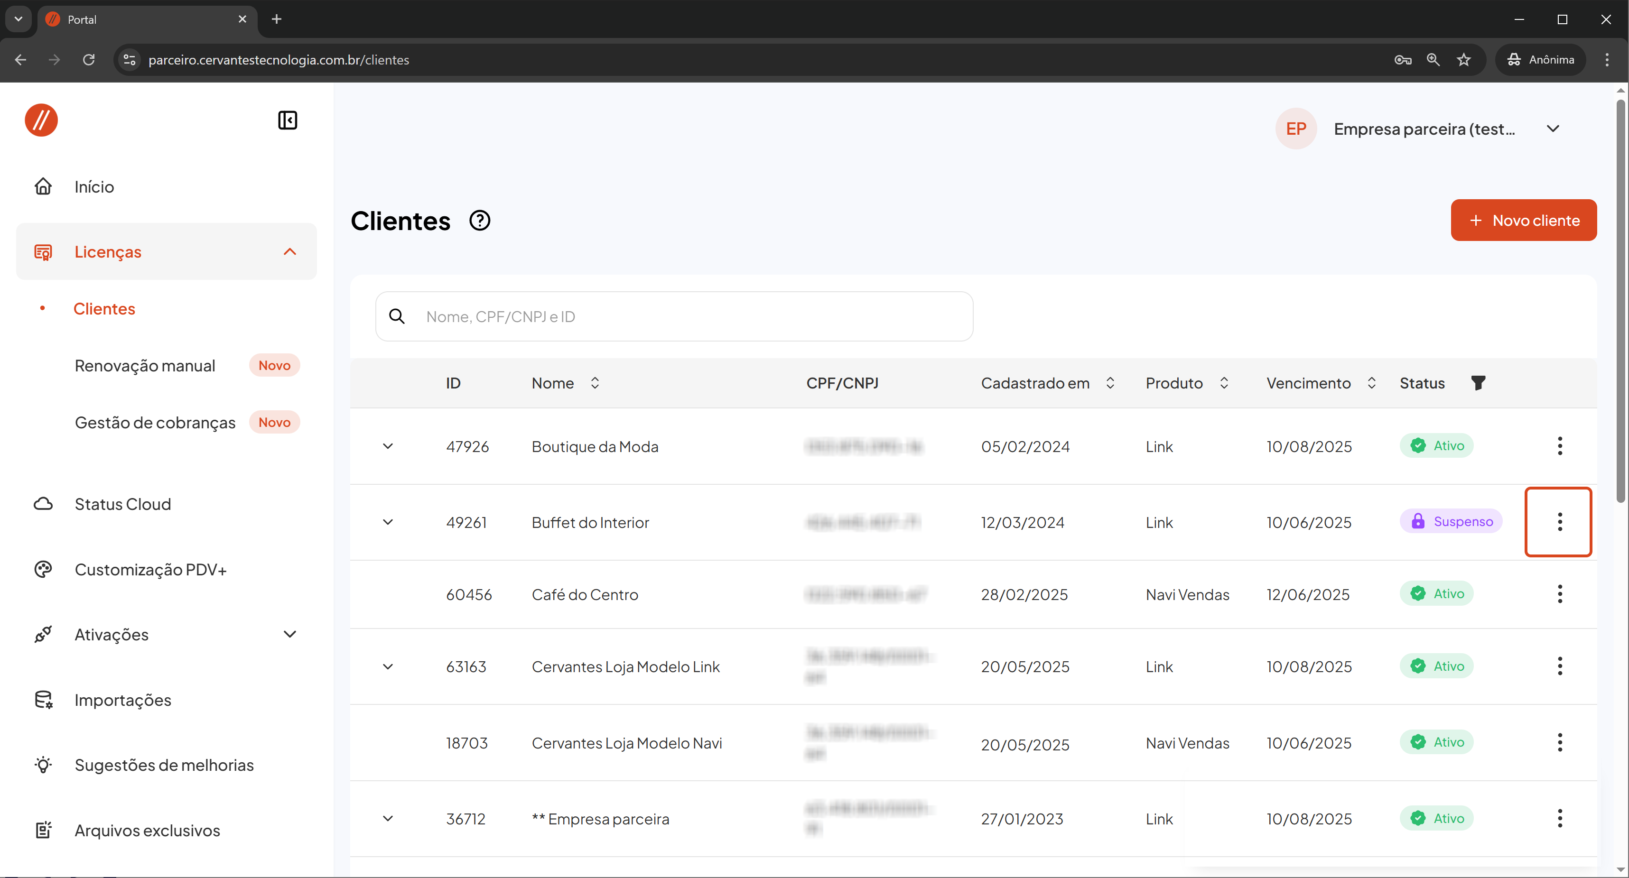Bookmark page with the star icon
This screenshot has width=1629, height=878.
coord(1463,59)
